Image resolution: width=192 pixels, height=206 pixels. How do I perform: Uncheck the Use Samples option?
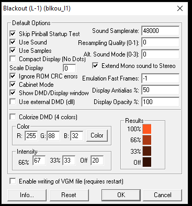pyautogui.click(x=13, y=50)
